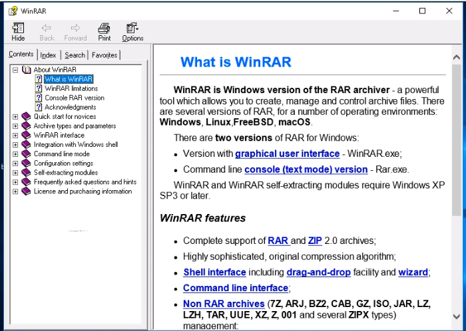Open the RAR archive format link
Viewport: 466px width, 331px height.
tap(278, 241)
